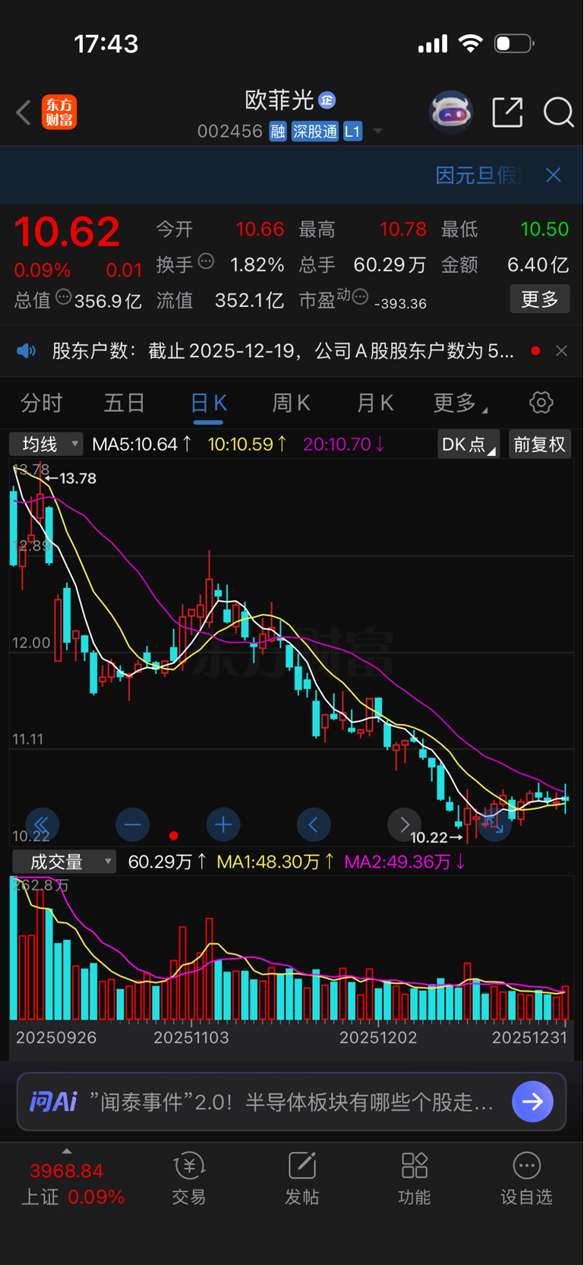Move the chart left with left chevron
This screenshot has height=1265, width=584.
point(314,824)
